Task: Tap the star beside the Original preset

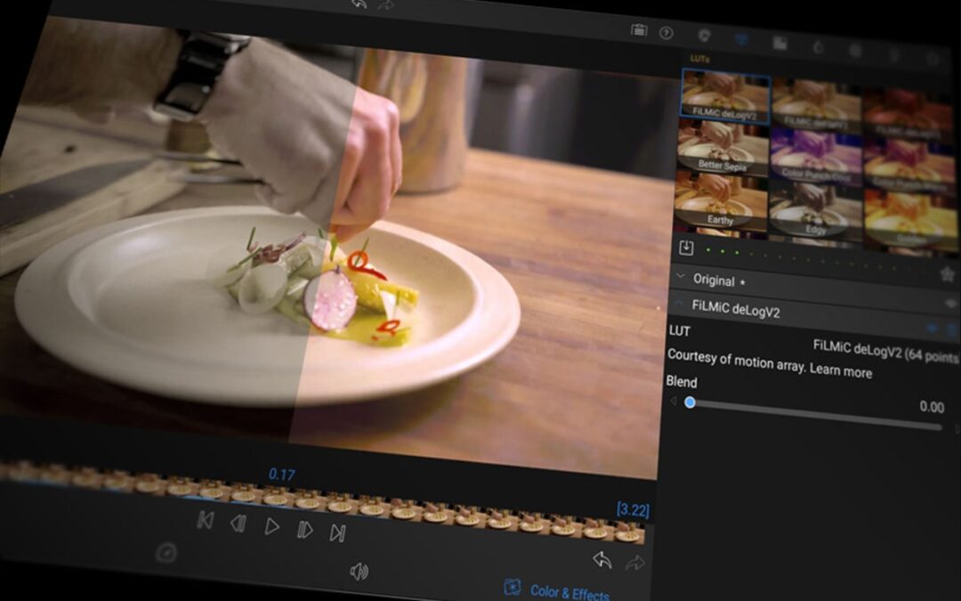Action: 742,282
